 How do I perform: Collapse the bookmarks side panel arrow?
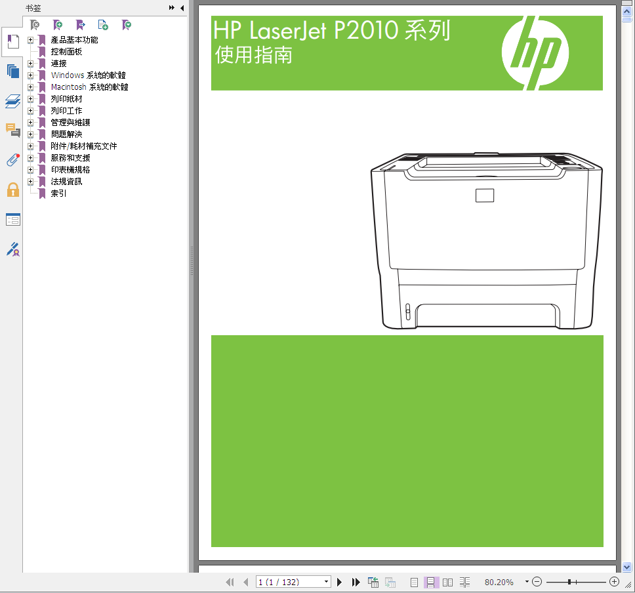182,8
